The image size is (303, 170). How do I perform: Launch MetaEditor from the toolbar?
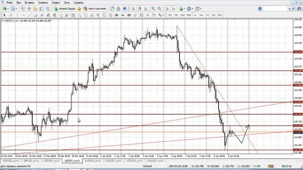coord(79,8)
